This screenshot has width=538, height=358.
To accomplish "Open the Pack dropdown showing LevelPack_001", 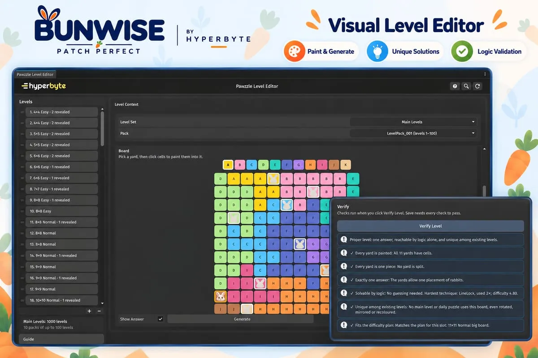I will tap(413, 133).
